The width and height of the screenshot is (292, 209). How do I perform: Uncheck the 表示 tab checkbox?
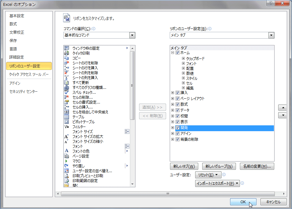177,122
